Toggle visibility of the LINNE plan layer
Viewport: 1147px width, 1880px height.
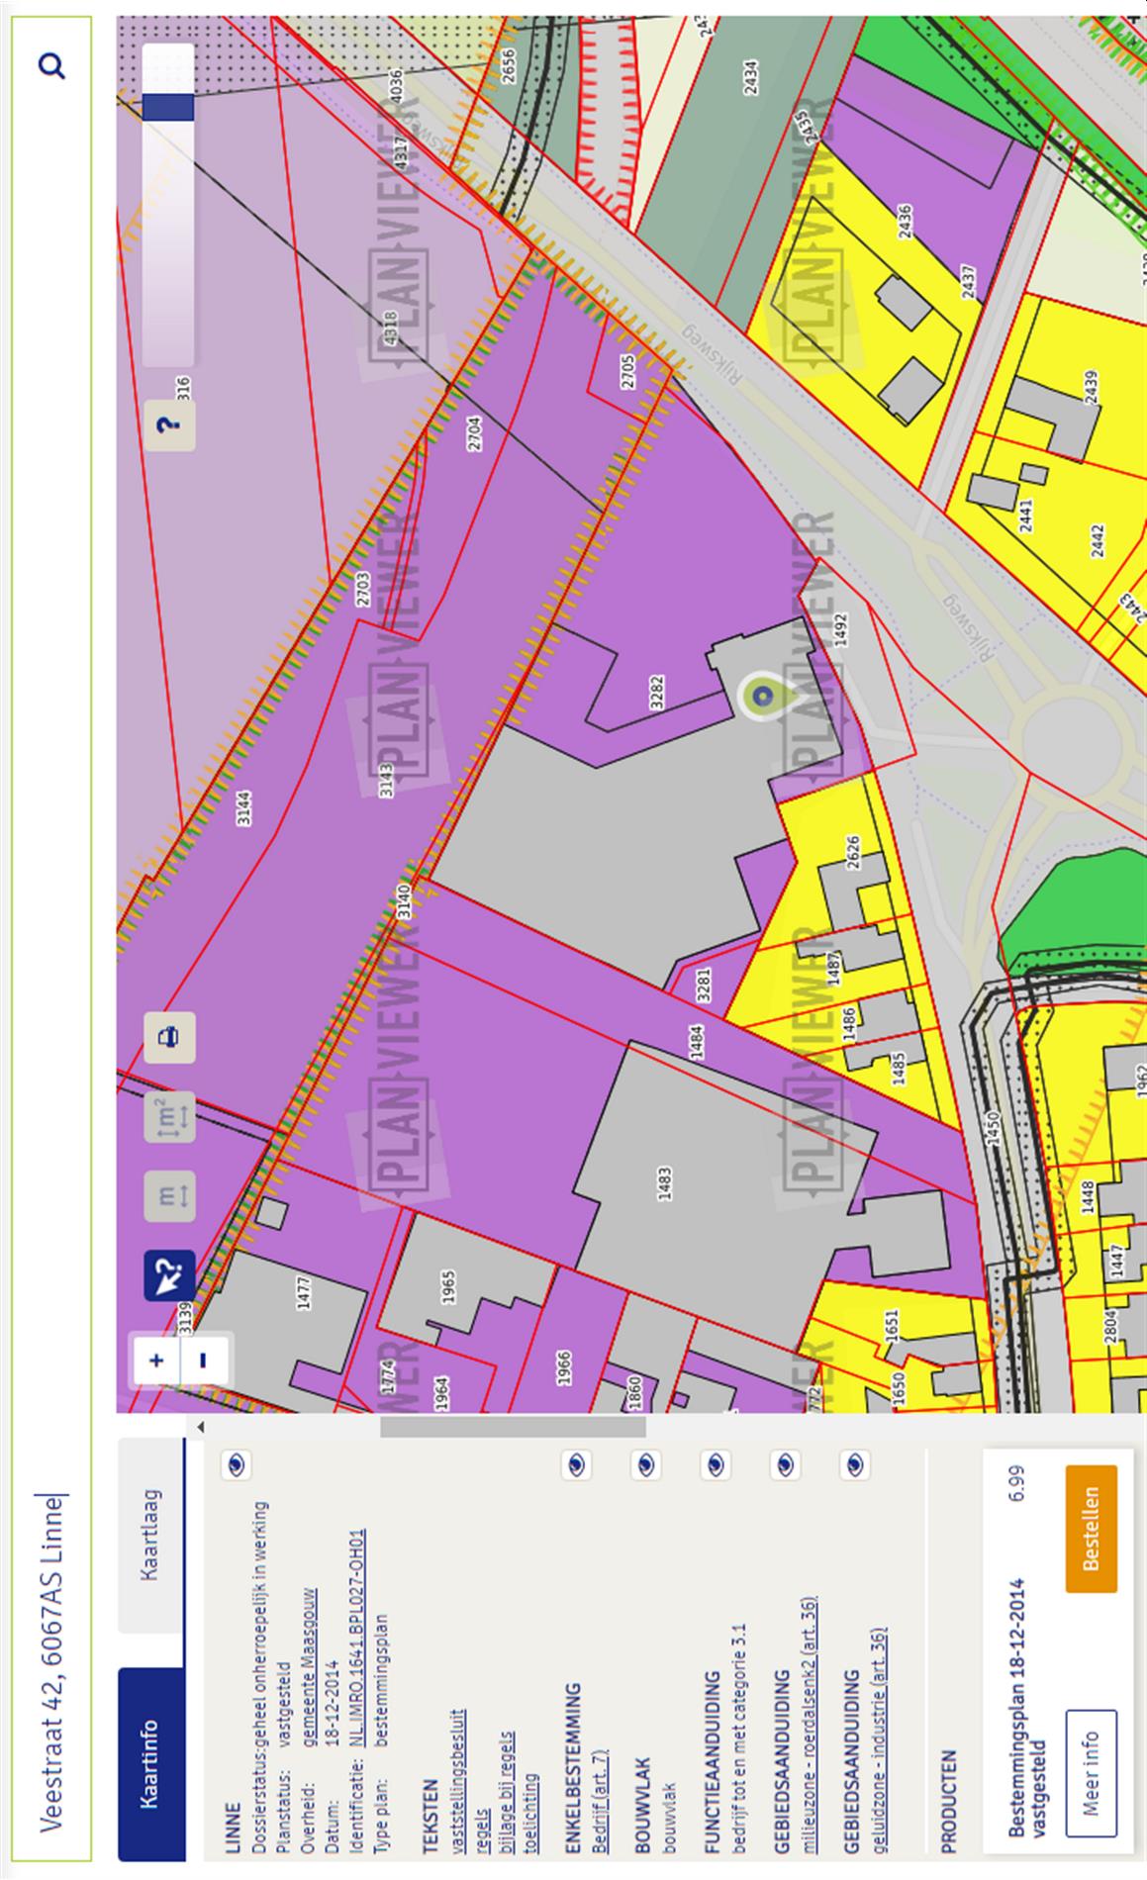(x=236, y=1464)
